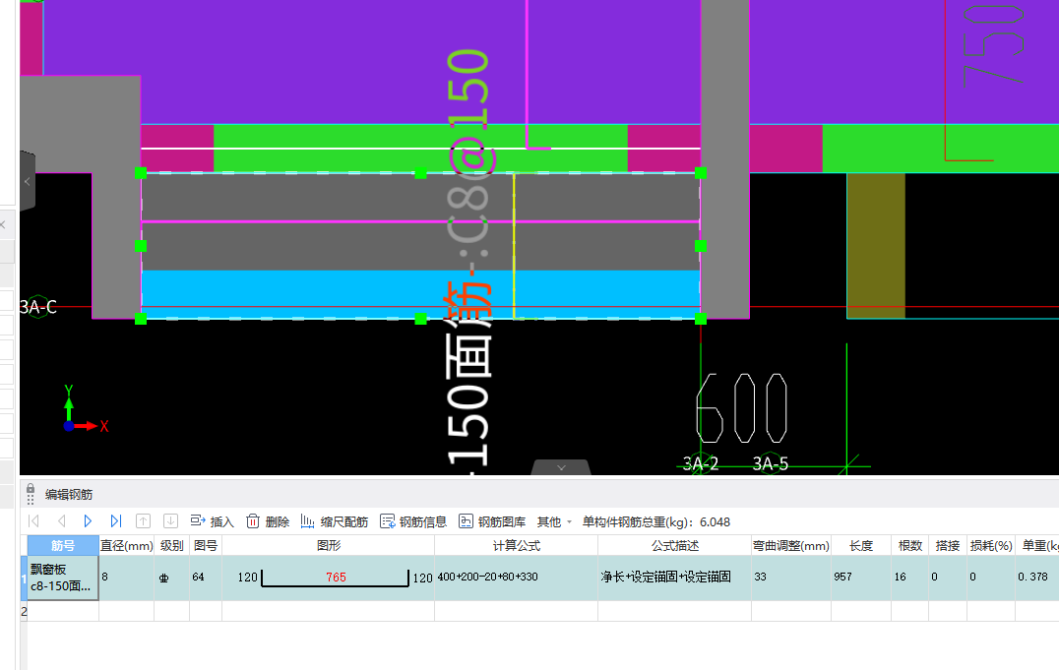Image resolution: width=1059 pixels, height=670 pixels.
Task: Click the top-right green selection handle
Action: 701,173
